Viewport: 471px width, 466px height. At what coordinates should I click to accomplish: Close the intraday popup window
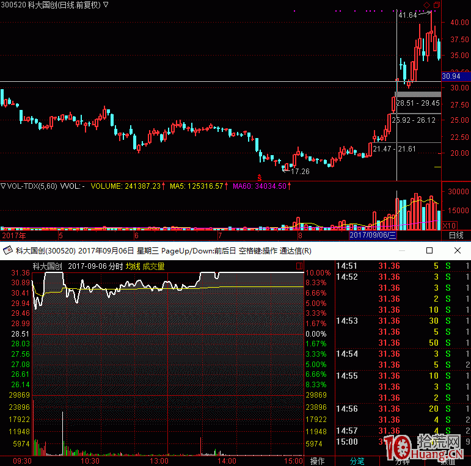458,250
